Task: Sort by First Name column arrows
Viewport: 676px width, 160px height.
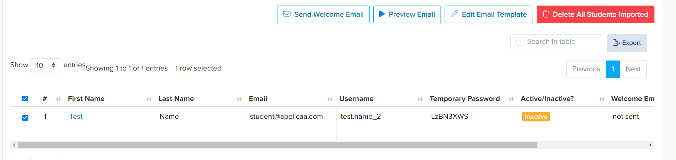Action: point(149,99)
